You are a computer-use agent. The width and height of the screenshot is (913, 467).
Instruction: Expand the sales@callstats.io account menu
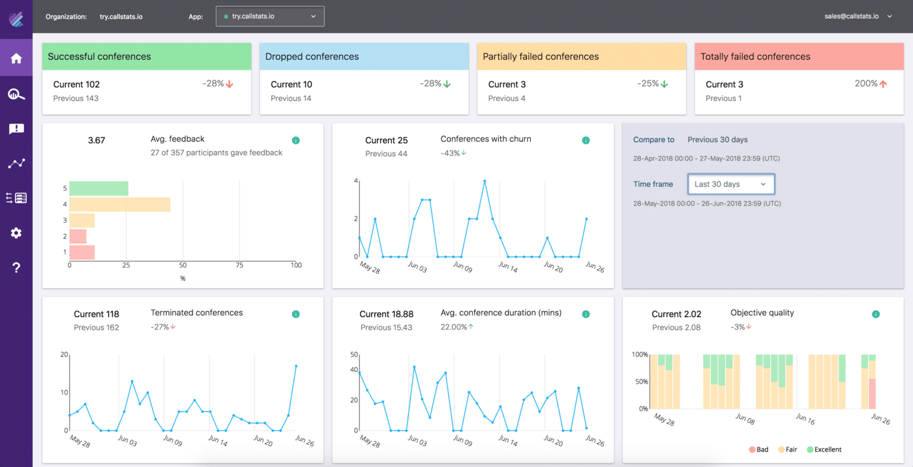858,17
